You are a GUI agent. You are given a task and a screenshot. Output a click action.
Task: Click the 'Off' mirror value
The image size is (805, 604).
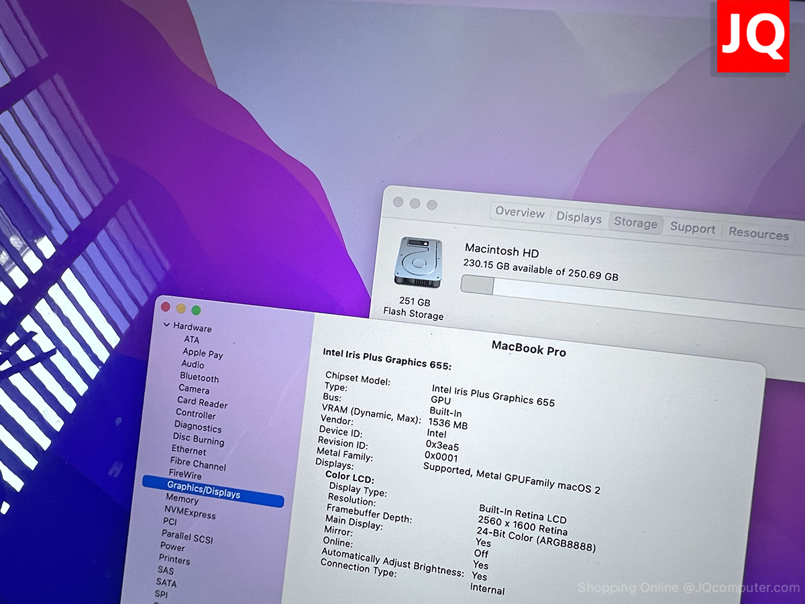coord(481,553)
